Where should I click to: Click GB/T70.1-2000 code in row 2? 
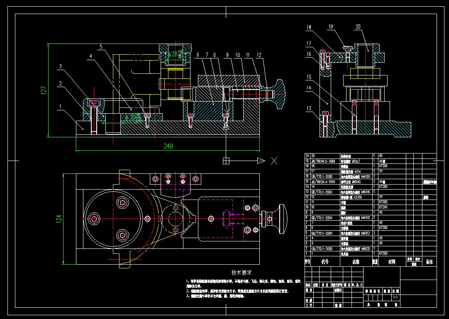click(322, 248)
